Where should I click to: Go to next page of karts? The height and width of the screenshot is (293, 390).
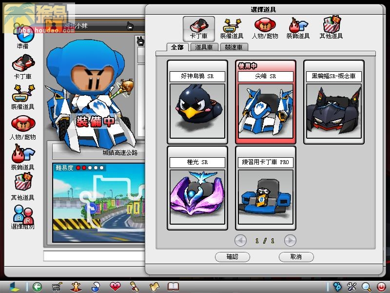point(290,240)
